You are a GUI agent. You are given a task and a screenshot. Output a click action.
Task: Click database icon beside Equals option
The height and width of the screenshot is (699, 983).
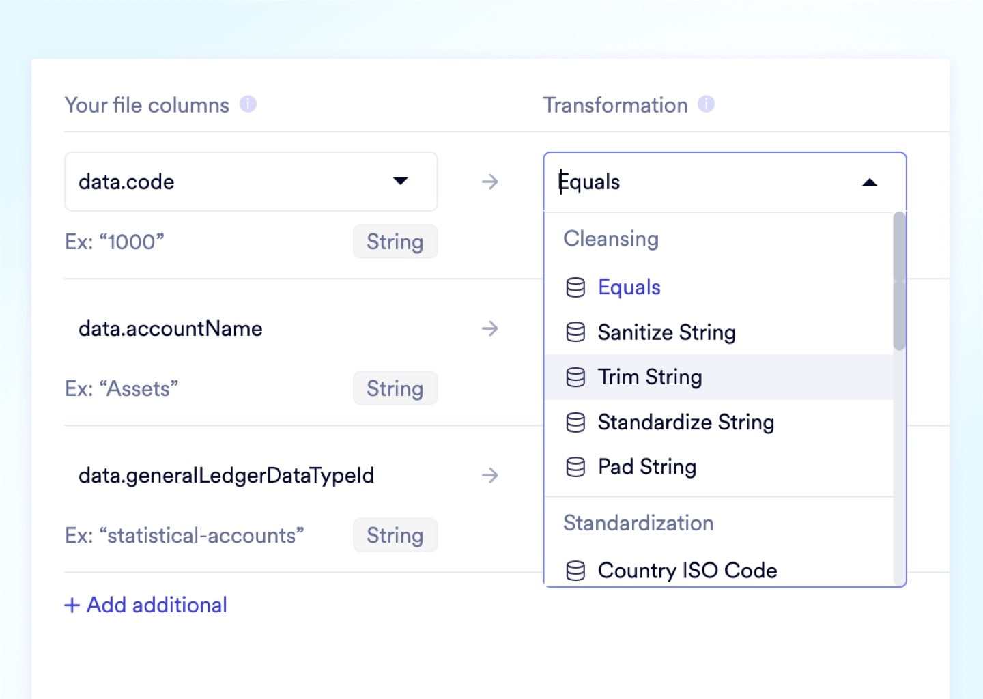coord(575,287)
